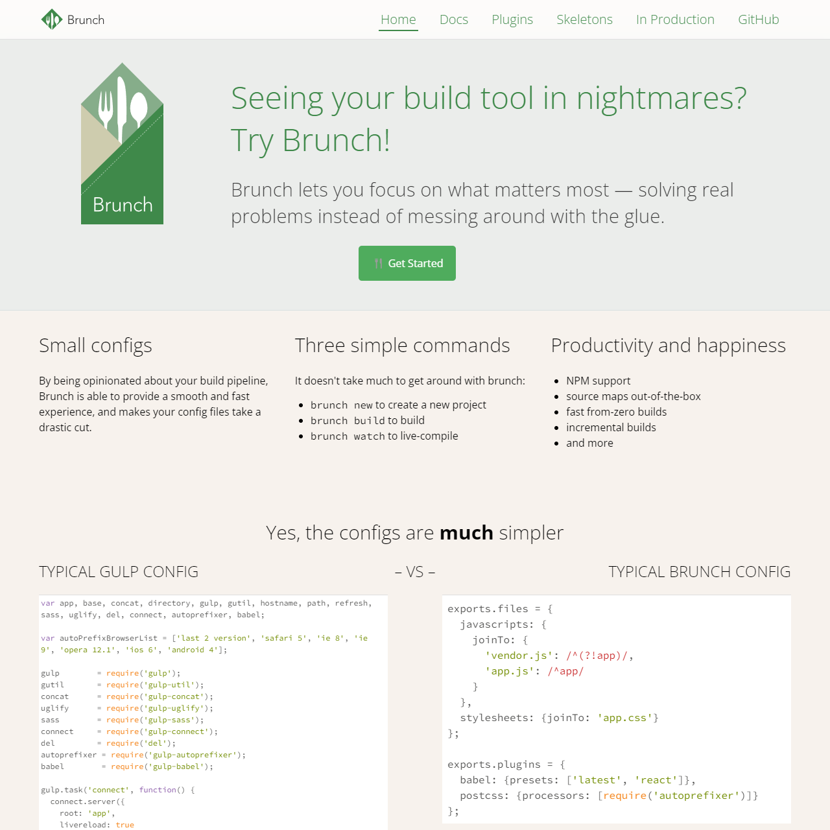Click the '– VS –' label

coord(415,572)
